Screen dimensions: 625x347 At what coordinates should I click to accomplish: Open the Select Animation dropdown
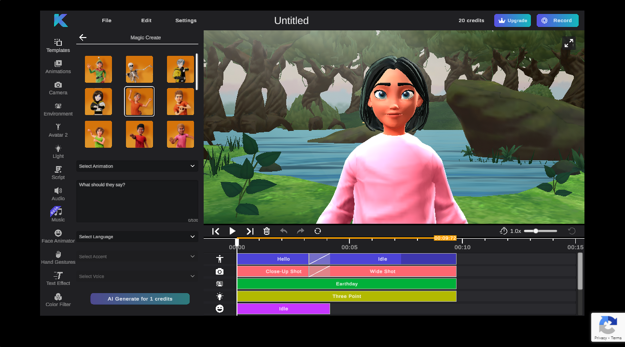pyautogui.click(x=137, y=166)
